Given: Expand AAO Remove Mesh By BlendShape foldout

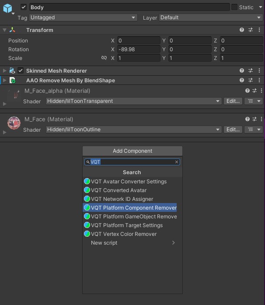Looking at the screenshot, I should 4,80.
